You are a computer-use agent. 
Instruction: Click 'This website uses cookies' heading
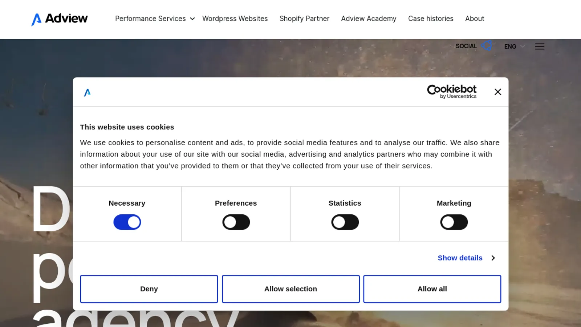127,127
